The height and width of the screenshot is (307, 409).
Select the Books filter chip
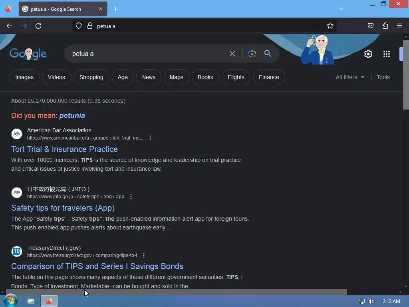205,77
